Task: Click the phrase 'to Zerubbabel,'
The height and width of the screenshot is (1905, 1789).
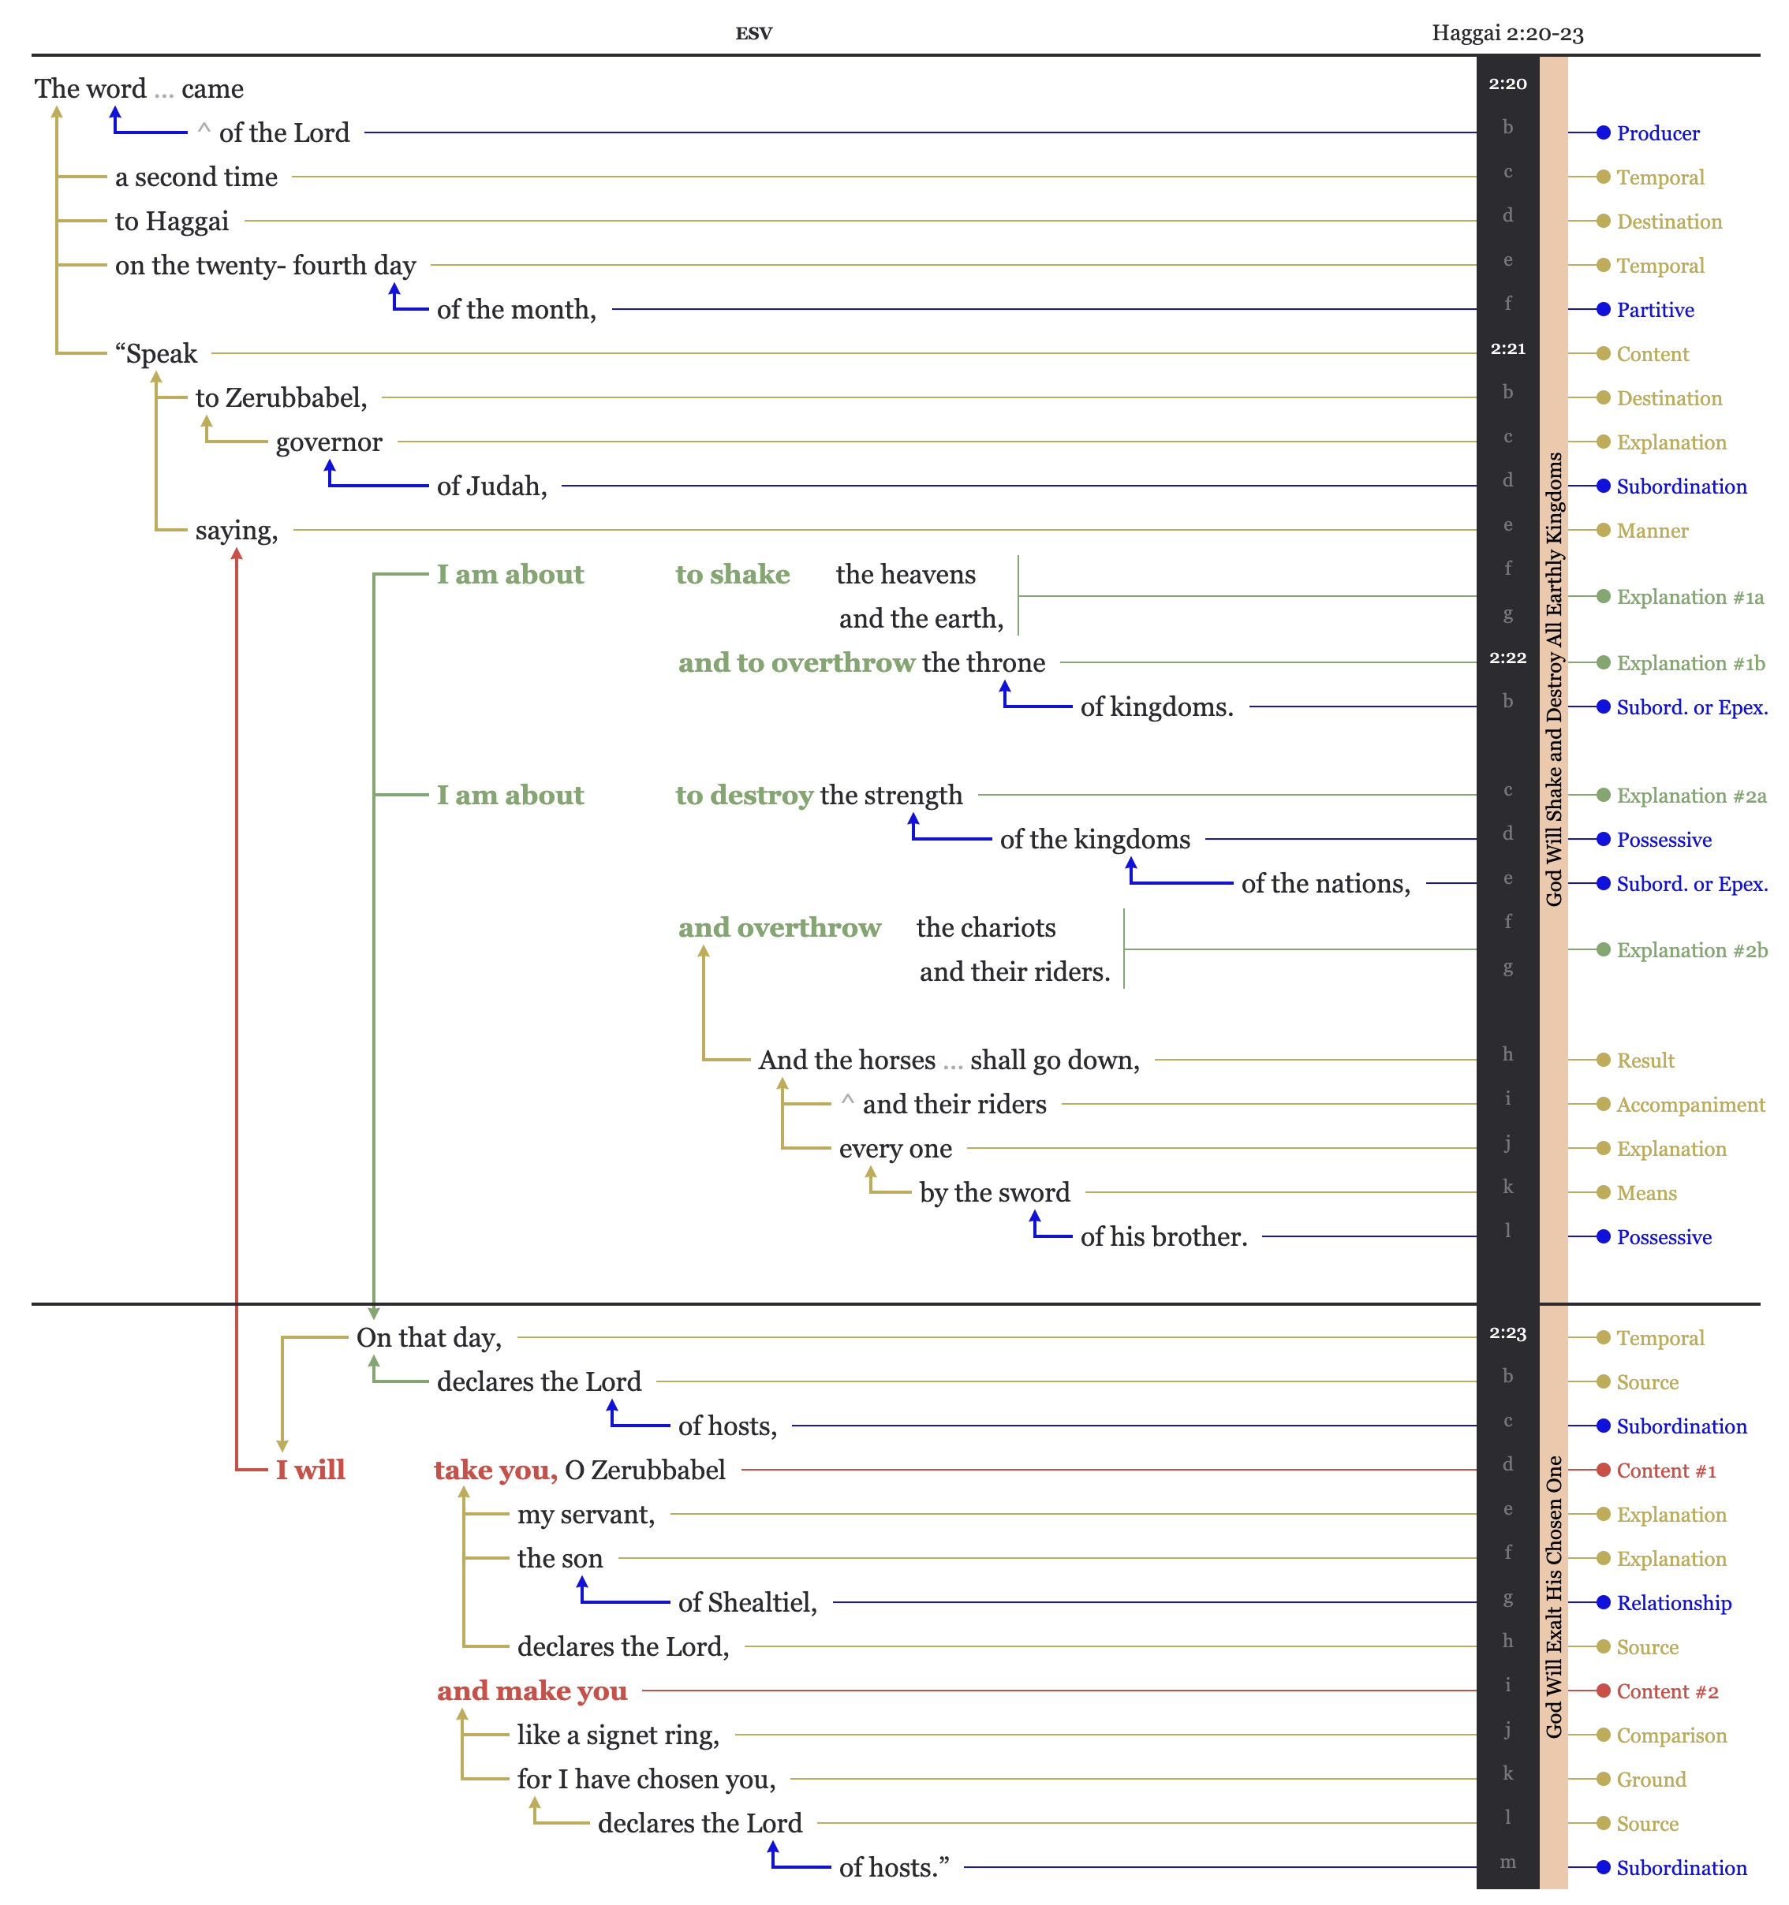Action: pyautogui.click(x=281, y=397)
